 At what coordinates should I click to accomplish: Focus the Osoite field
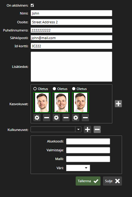tap(71, 22)
